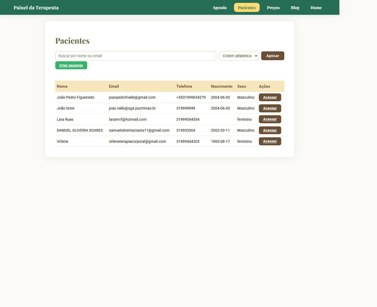This screenshot has width=377, height=307.
Task: Click the Nascimento column header
Action: click(x=221, y=86)
